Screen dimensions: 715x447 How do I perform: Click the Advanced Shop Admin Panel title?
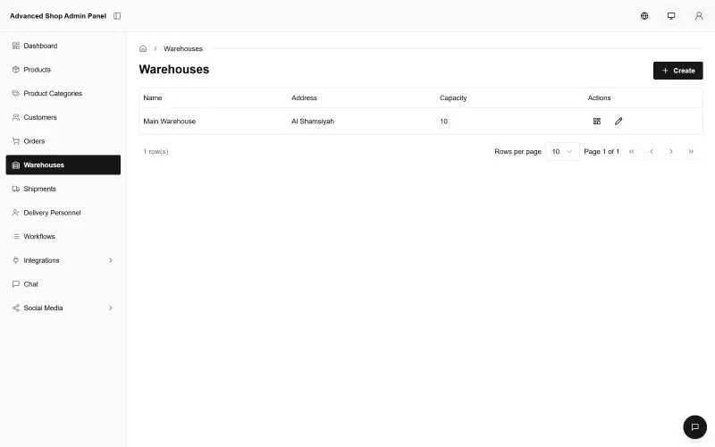coord(58,16)
